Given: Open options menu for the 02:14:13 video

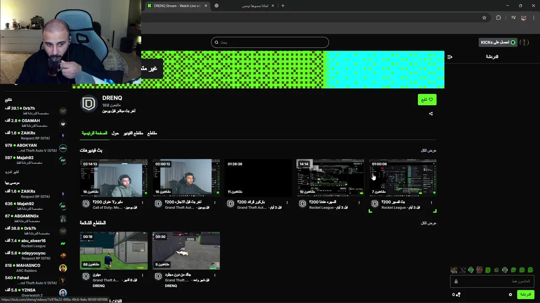Looking at the screenshot, I should [143, 202].
